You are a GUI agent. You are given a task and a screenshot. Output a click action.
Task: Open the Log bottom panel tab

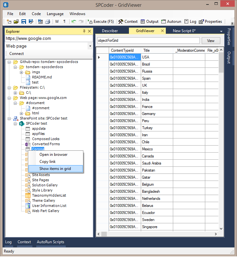8,242
